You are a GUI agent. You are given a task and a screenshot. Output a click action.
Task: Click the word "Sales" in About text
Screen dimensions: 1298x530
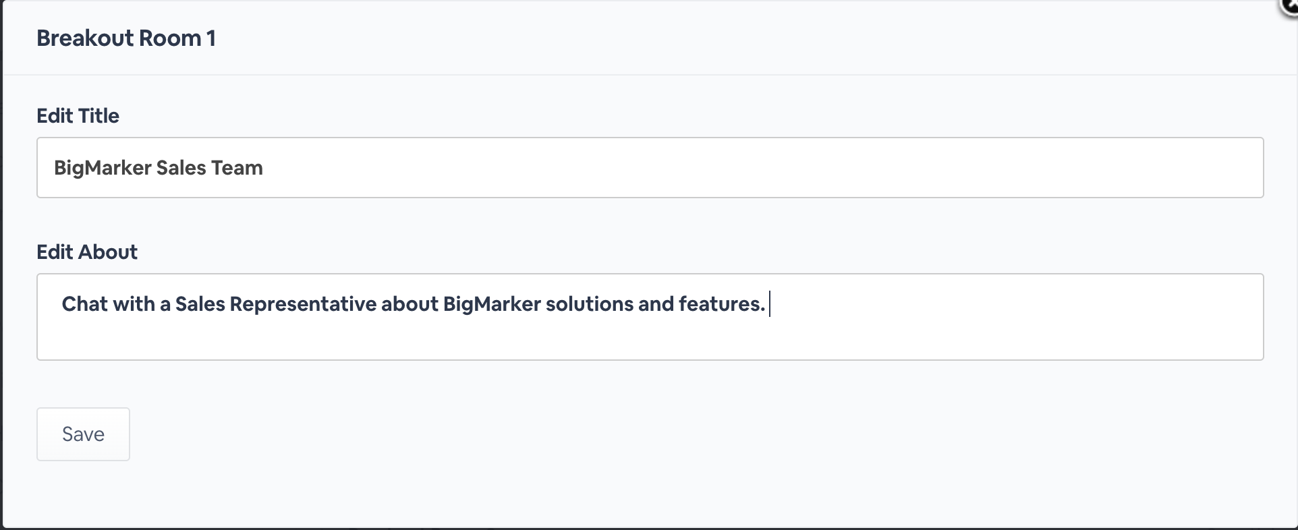200,304
